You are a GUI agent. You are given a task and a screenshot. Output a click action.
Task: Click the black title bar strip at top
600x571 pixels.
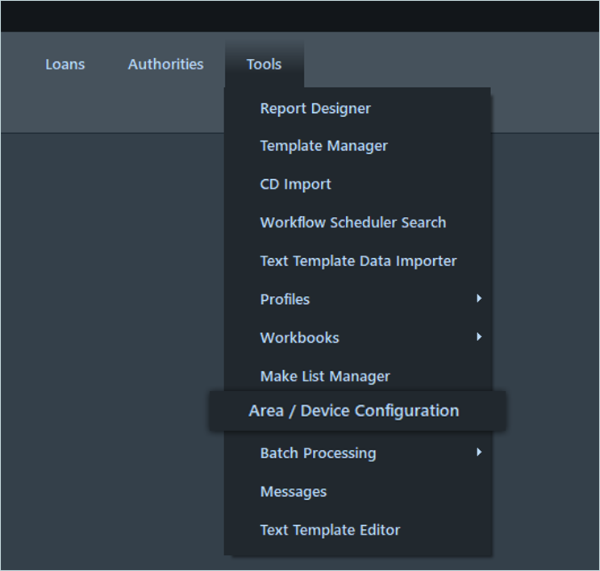[300, 15]
